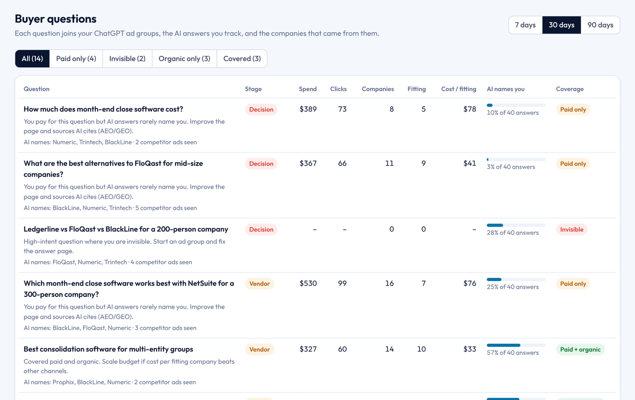Click the Coverage column header
Screen dimensions: 635x400
tap(570, 89)
